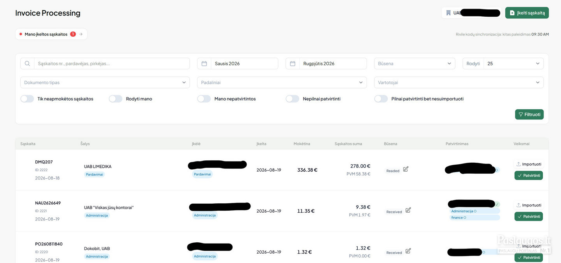Click the building icon next to UAB
Viewport: 561px width, 263px height.
pos(448,13)
